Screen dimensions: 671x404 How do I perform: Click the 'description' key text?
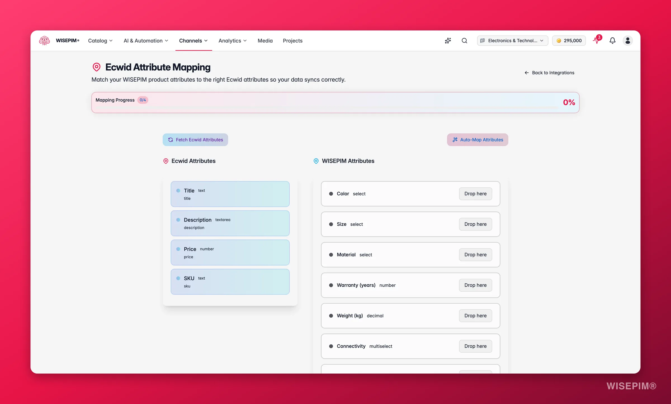(x=194, y=228)
